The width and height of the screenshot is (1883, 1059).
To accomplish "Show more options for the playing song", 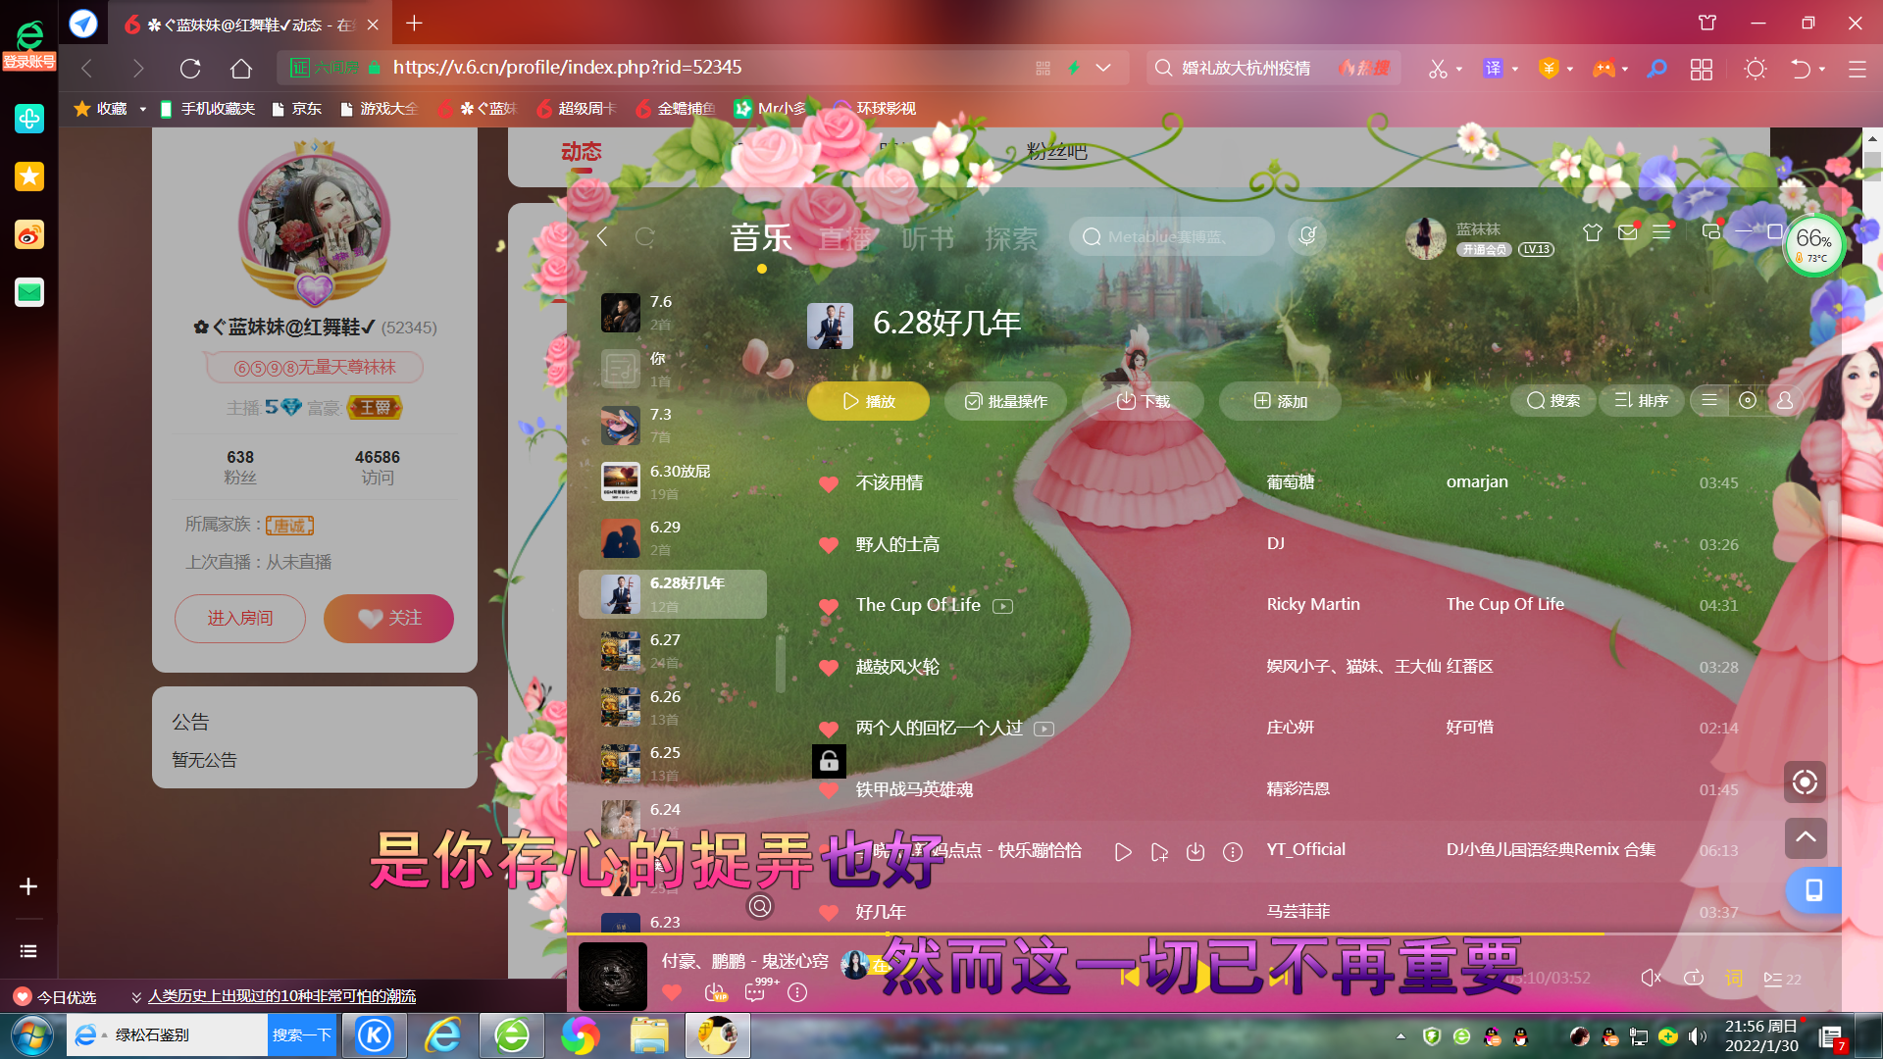I will click(797, 992).
